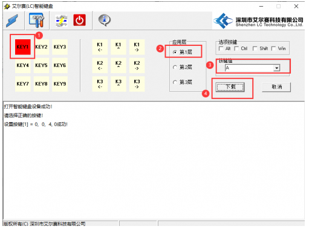Viewport: 309px width, 229px height.
Task: Select the K2 left arrow knob key
Action: pyautogui.click(x=100, y=65)
